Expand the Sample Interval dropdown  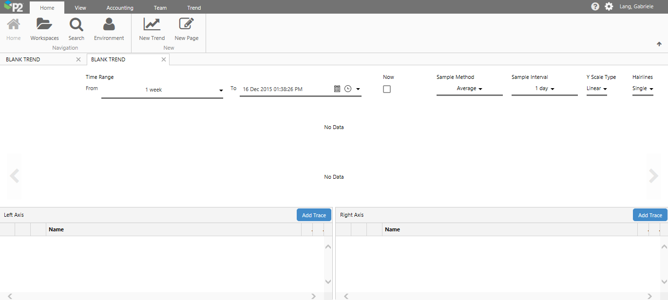pyautogui.click(x=544, y=89)
